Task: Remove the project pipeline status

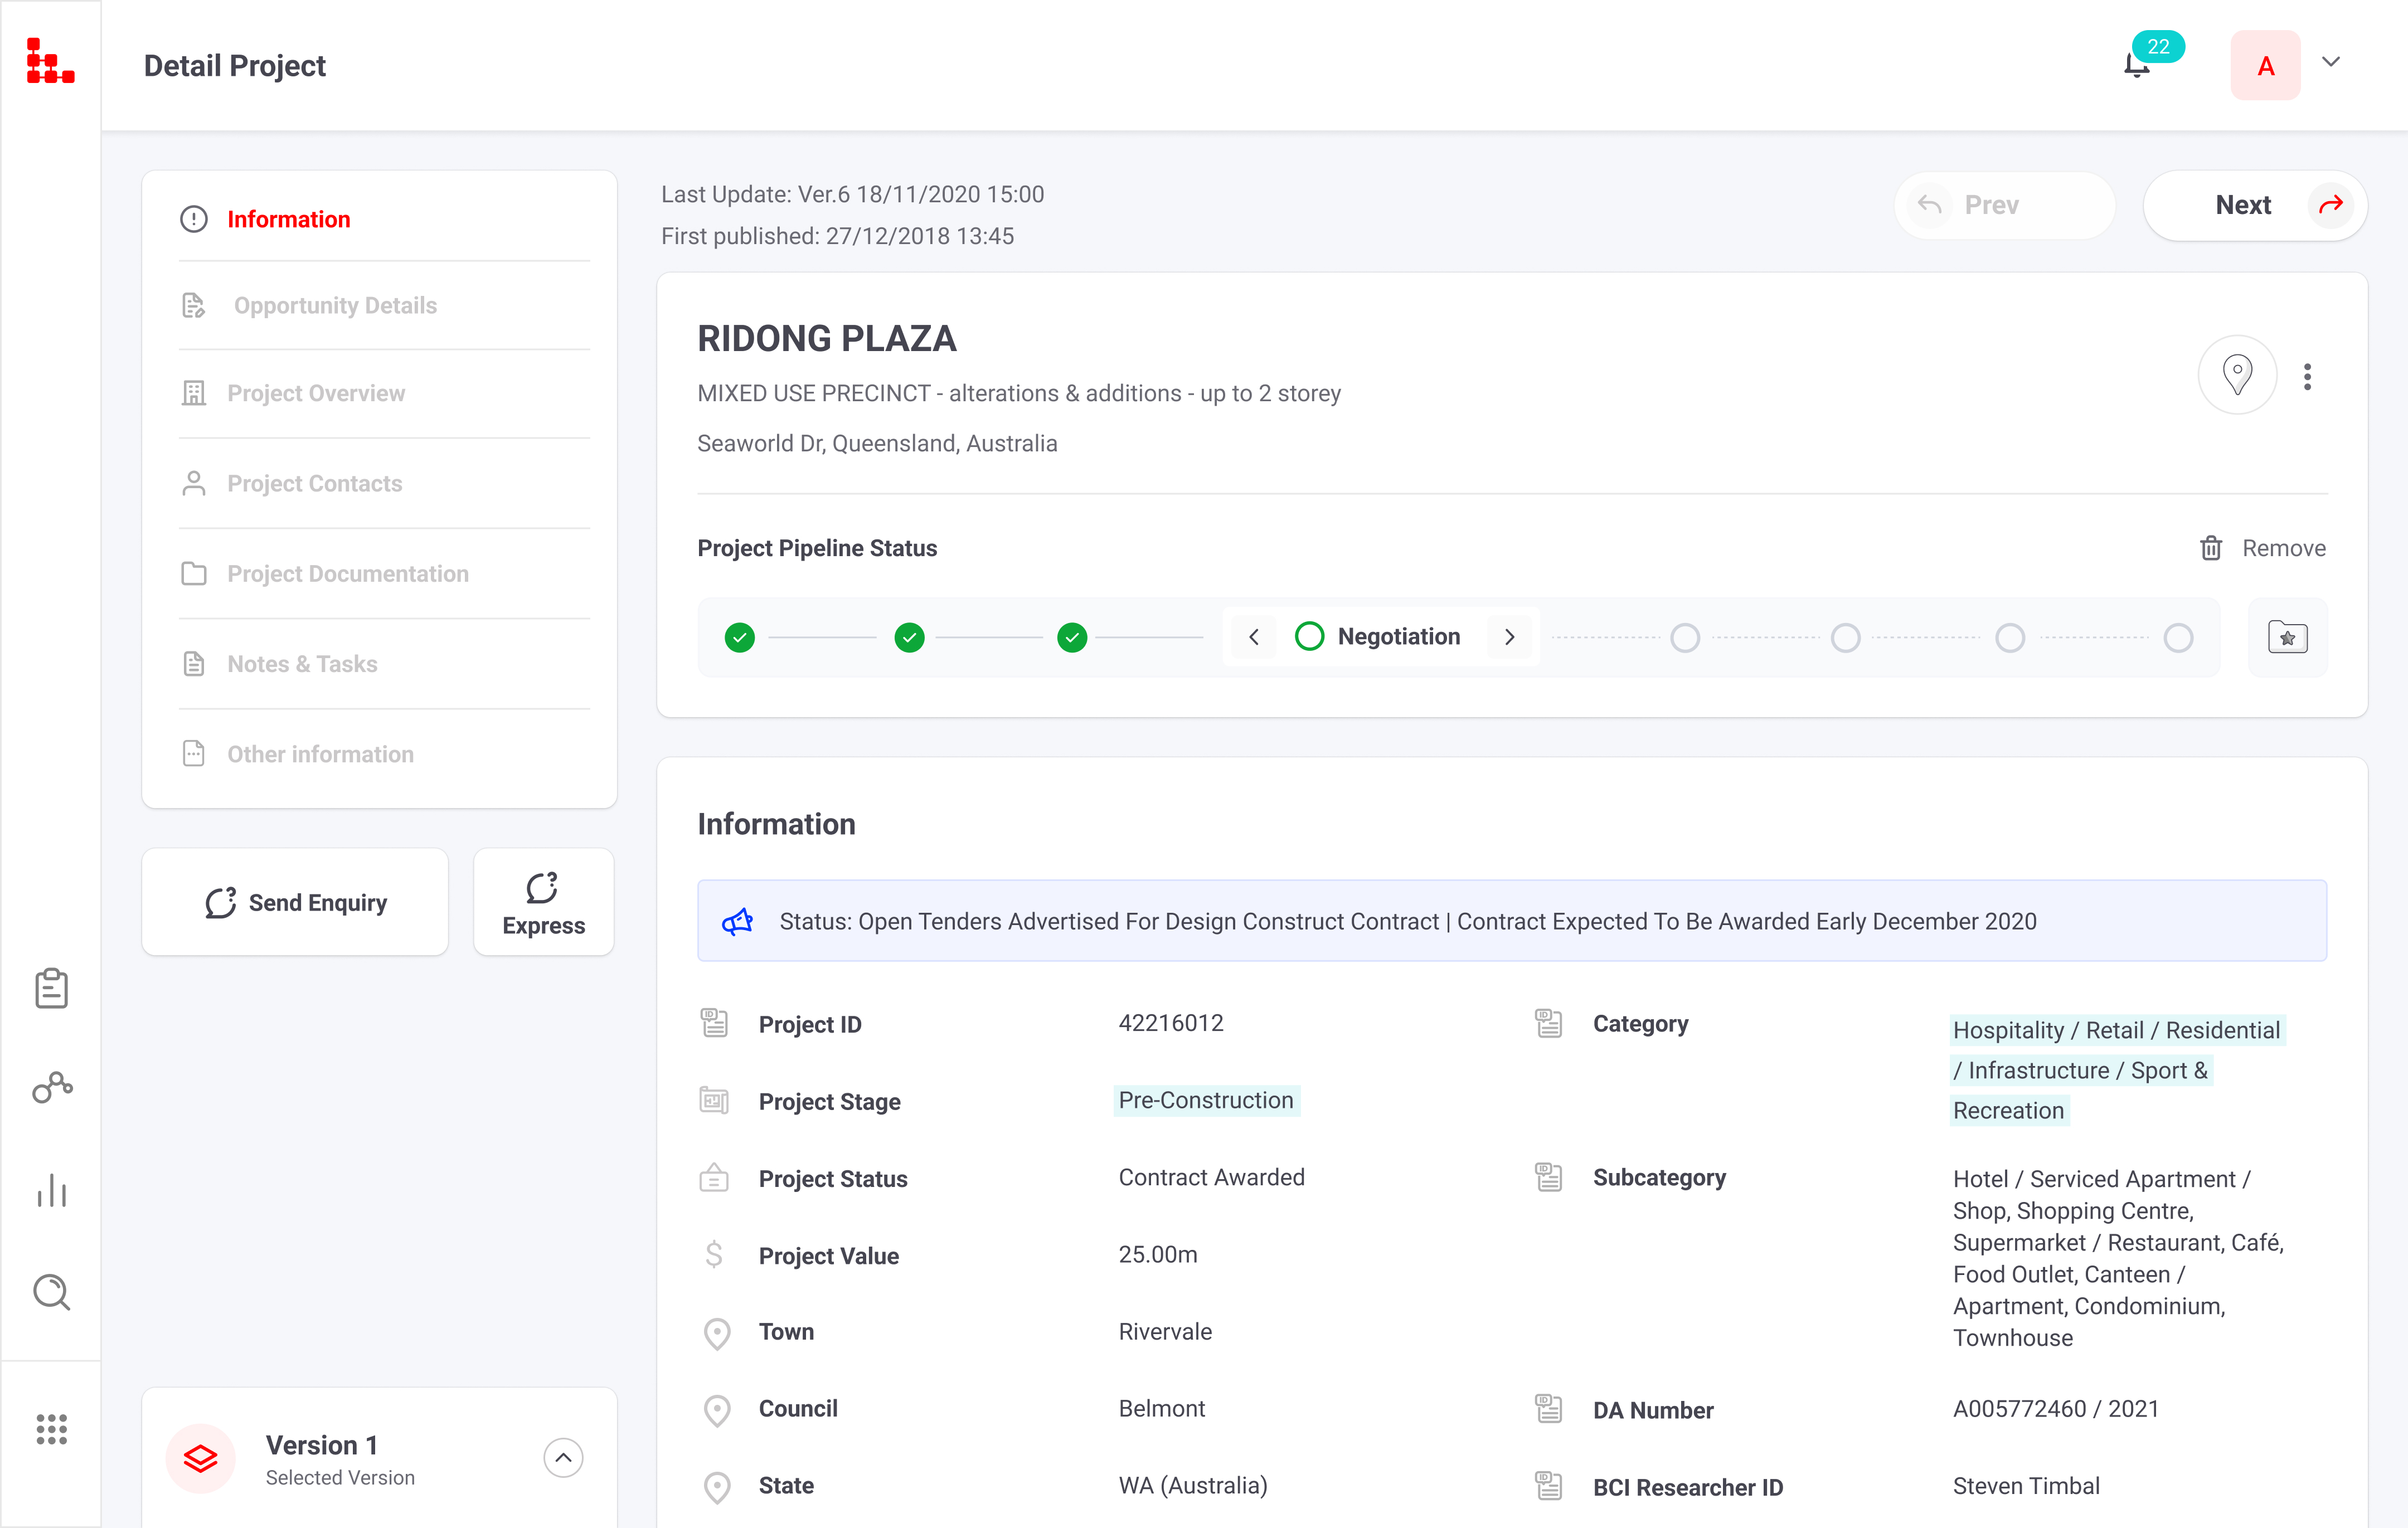Action: click(x=2263, y=548)
